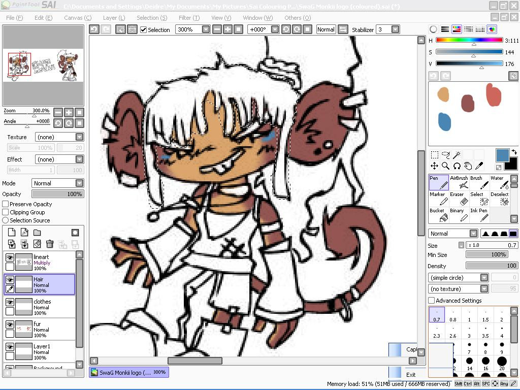Viewport: 520px width, 390px height.
Task: Enable Advanced Settings for the brush
Action: click(x=432, y=301)
